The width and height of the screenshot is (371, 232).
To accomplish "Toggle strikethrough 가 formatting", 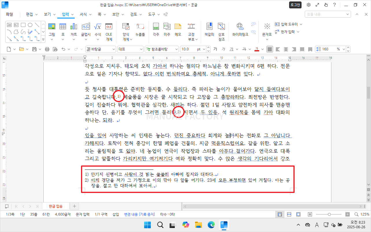I will click(x=244, y=49).
